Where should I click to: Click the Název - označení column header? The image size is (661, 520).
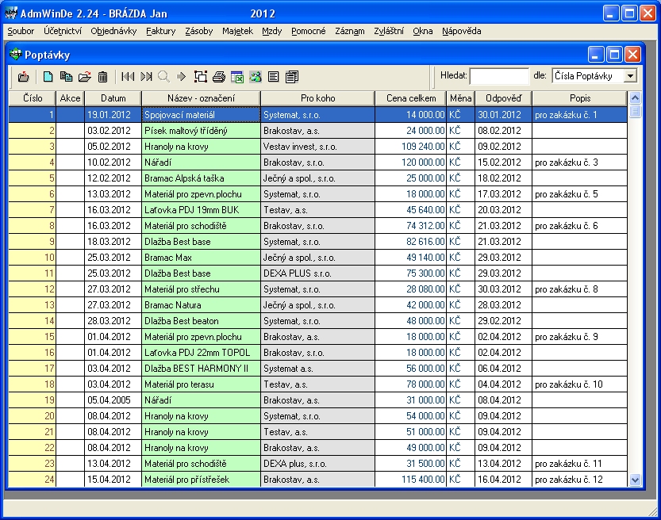coord(201,98)
